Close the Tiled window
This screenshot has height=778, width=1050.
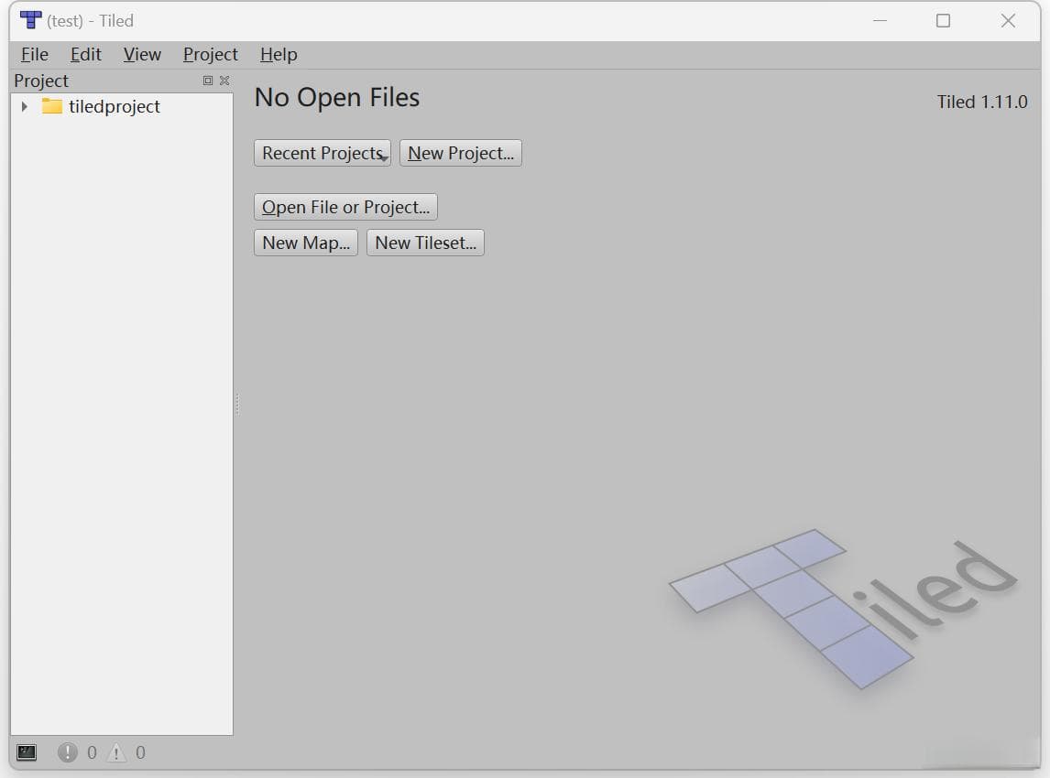pos(1008,21)
